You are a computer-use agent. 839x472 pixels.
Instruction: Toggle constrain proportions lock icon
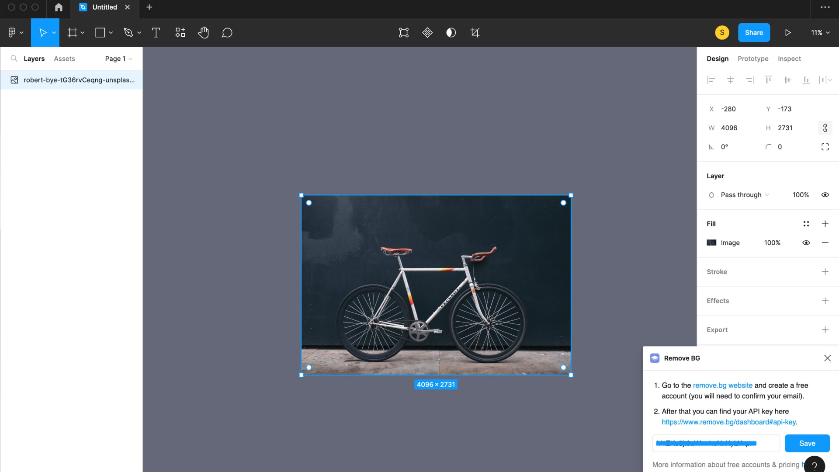825,128
